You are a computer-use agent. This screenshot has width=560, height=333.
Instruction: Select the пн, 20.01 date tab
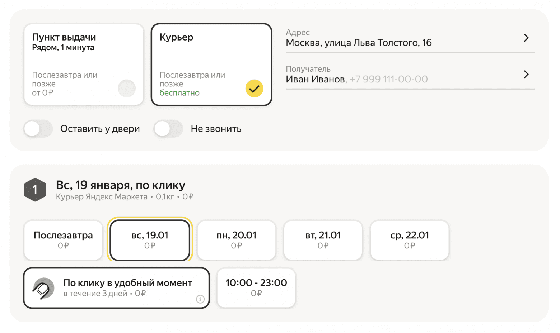coord(236,240)
